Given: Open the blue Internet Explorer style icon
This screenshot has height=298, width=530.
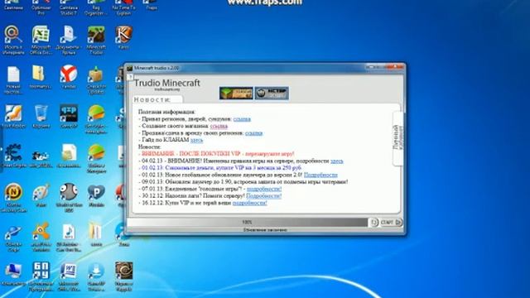Looking at the screenshot, I should tap(13, 233).
